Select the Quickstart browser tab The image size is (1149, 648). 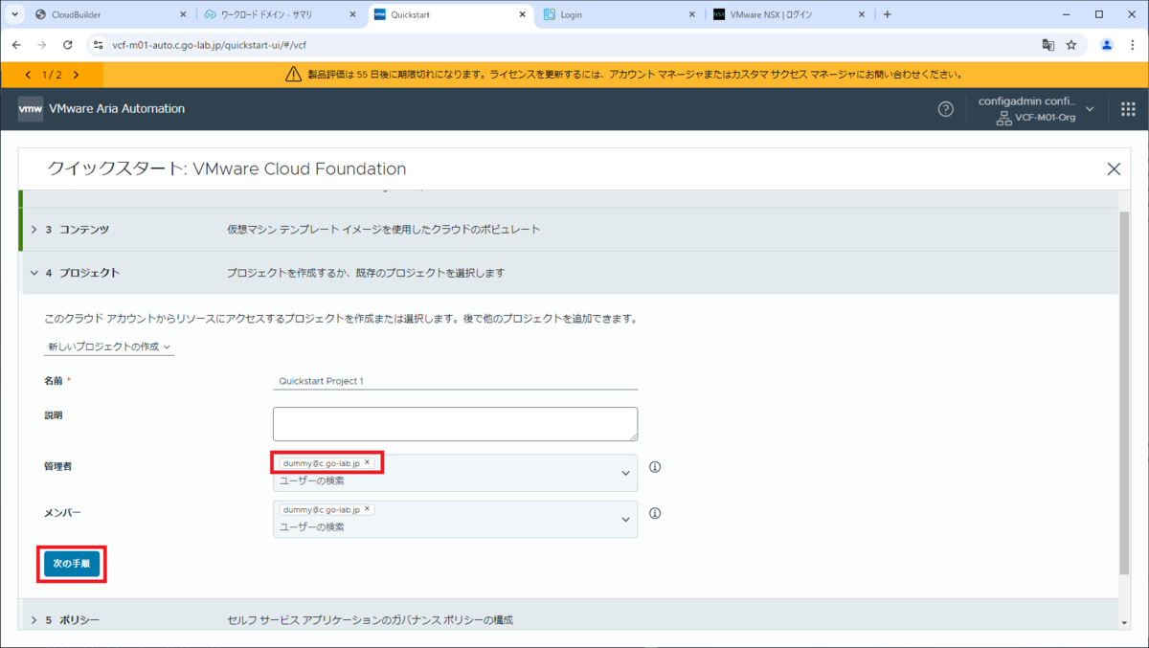coord(449,14)
